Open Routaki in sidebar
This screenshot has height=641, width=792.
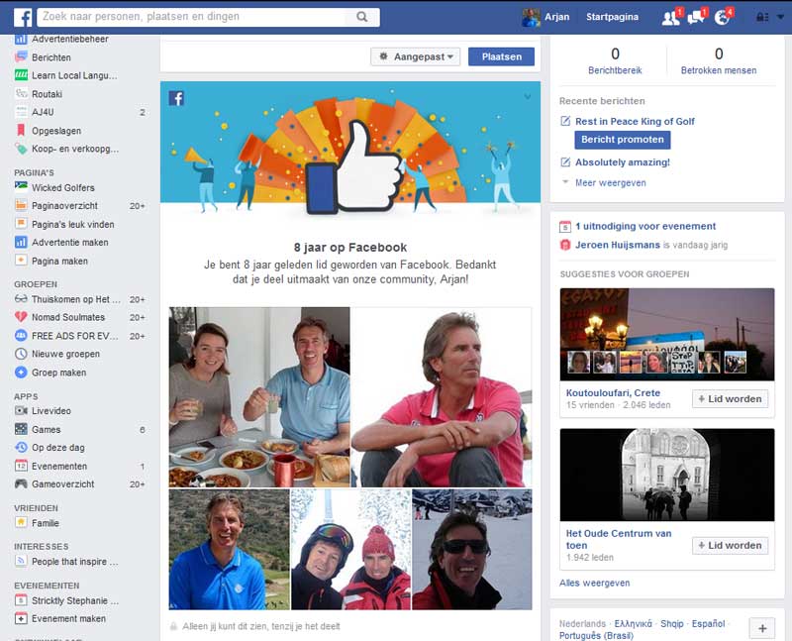click(47, 94)
